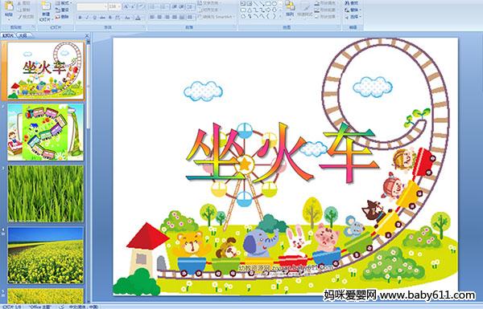The image size is (483, 309).
Task: Click the Replace button in editing group
Action: point(352,10)
